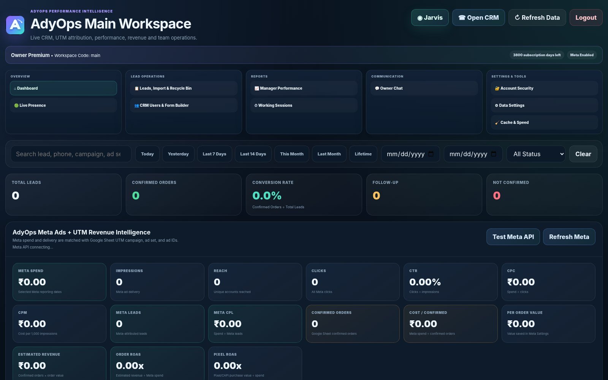Open Account Security settings

pyautogui.click(x=544, y=88)
